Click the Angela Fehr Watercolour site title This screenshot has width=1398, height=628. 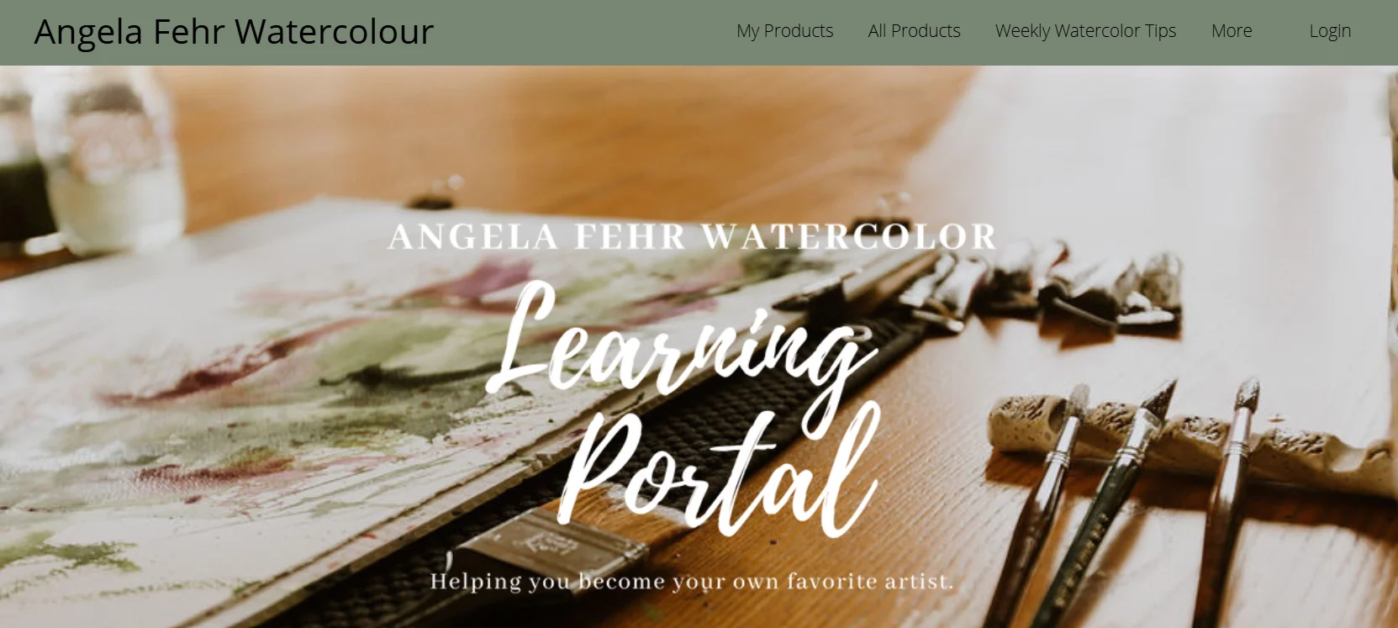pyautogui.click(x=234, y=32)
